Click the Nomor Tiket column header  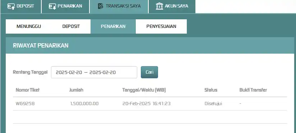28,90
